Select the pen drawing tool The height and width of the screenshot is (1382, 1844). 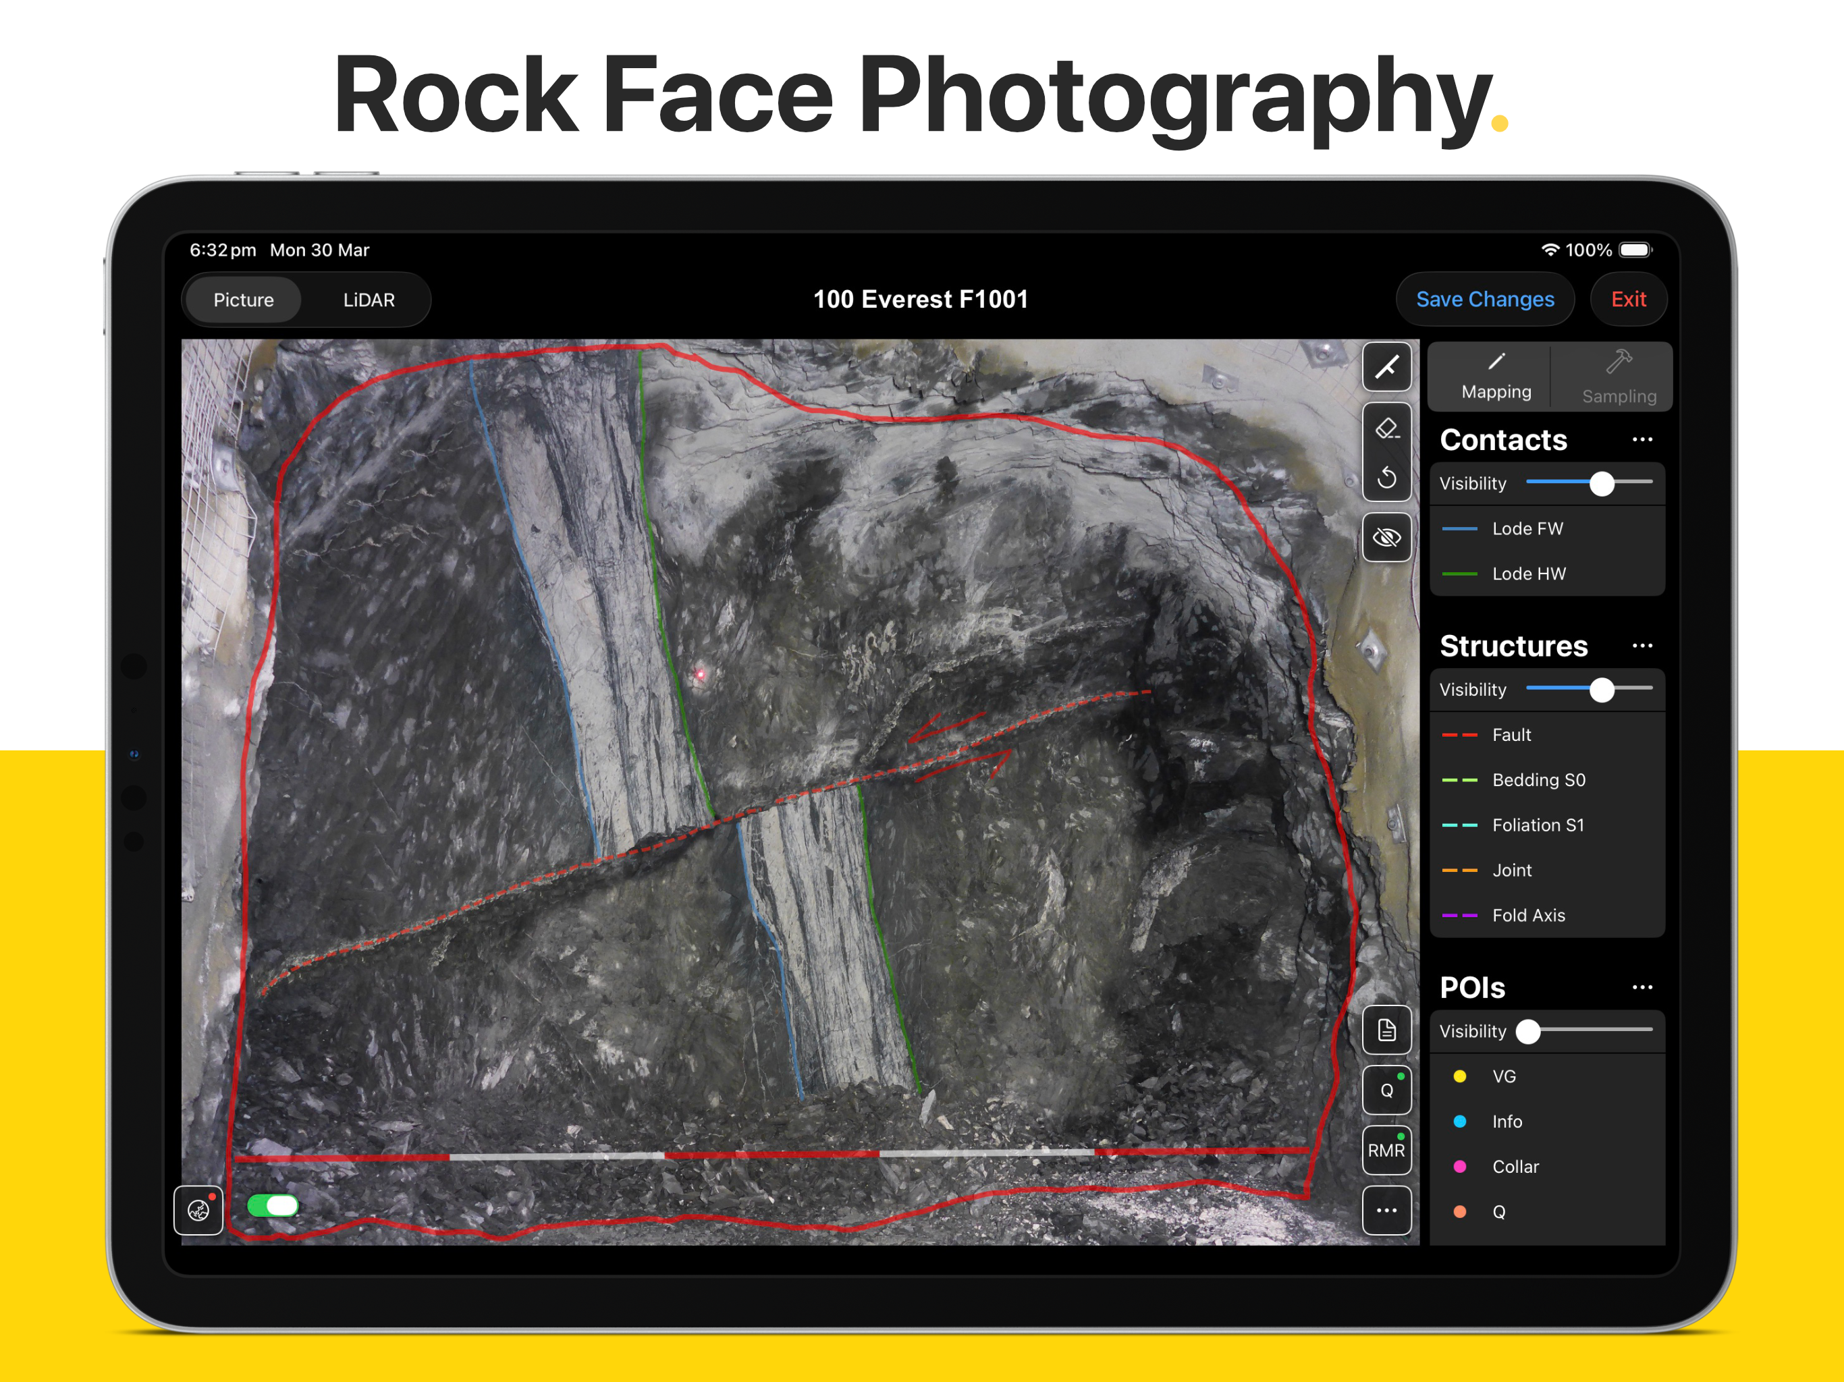tap(1386, 366)
